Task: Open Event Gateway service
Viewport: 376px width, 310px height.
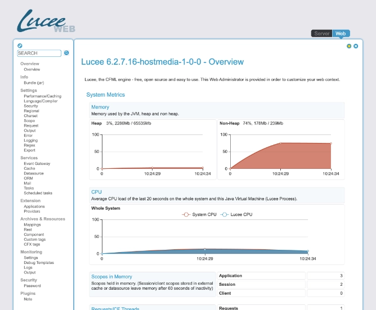Action: pos(37,164)
